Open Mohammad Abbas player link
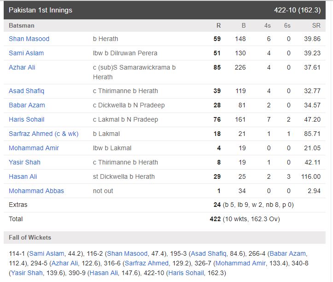Viewport: 333px width, 282px height. (36, 191)
